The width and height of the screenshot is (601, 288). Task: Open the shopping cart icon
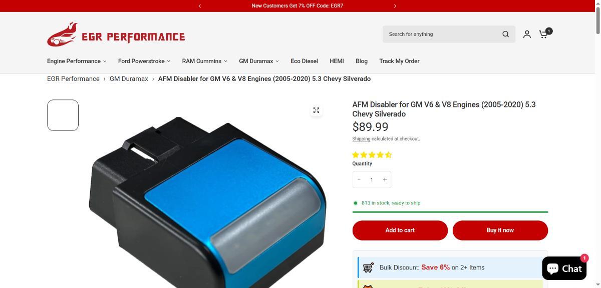[544, 33]
